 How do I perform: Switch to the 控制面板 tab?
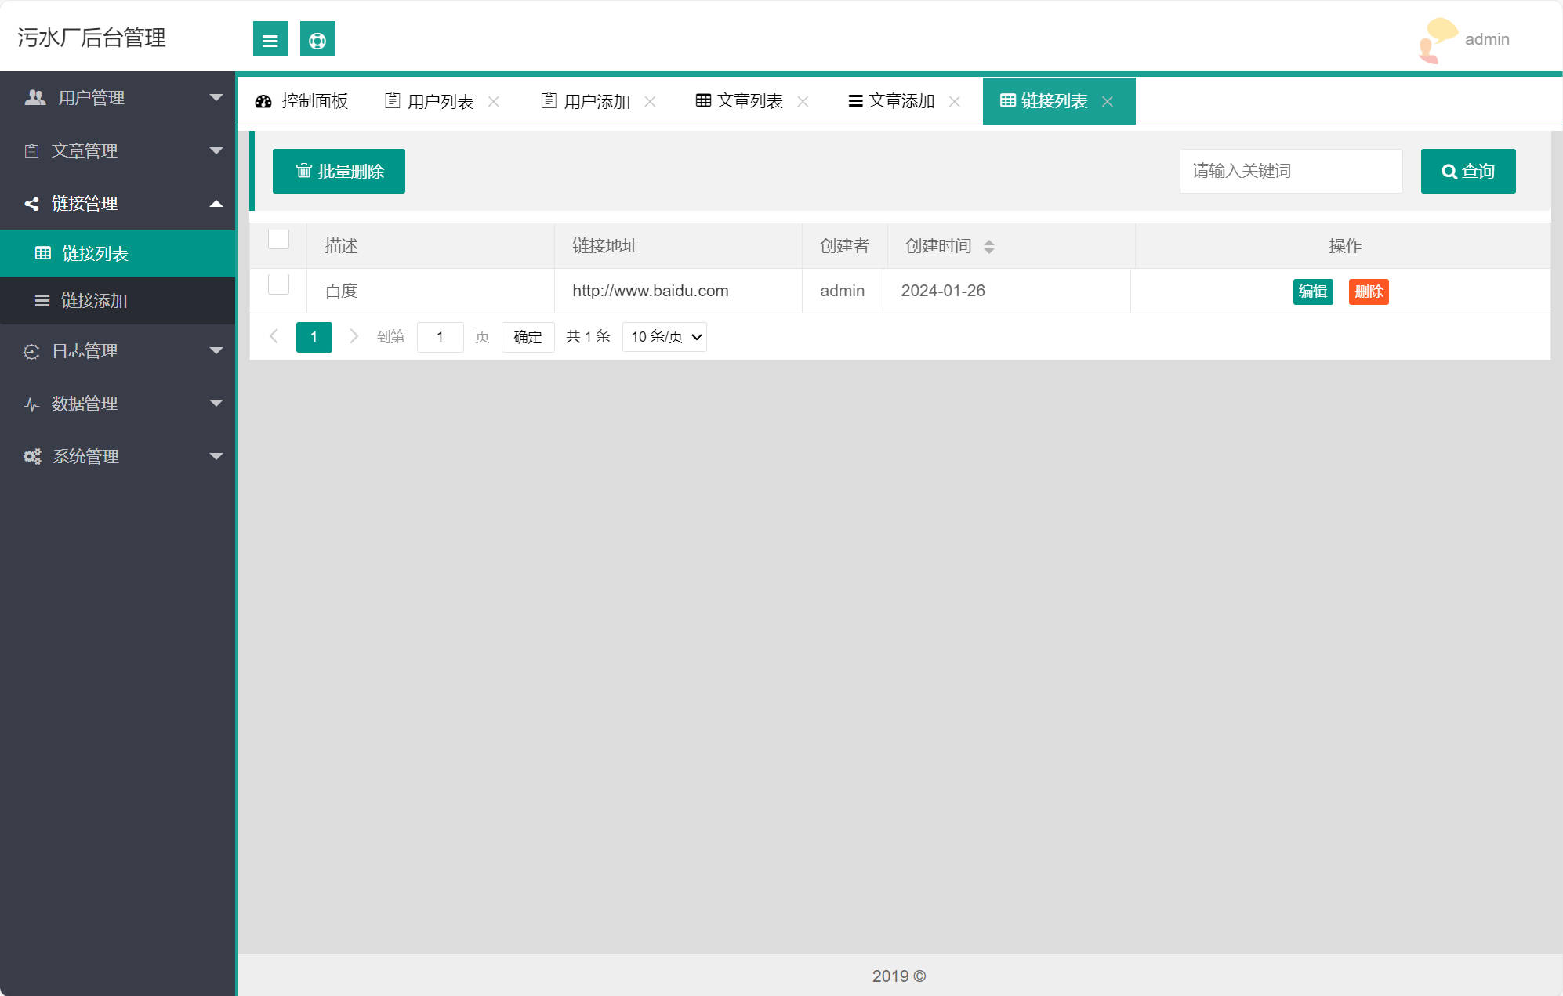pos(314,100)
